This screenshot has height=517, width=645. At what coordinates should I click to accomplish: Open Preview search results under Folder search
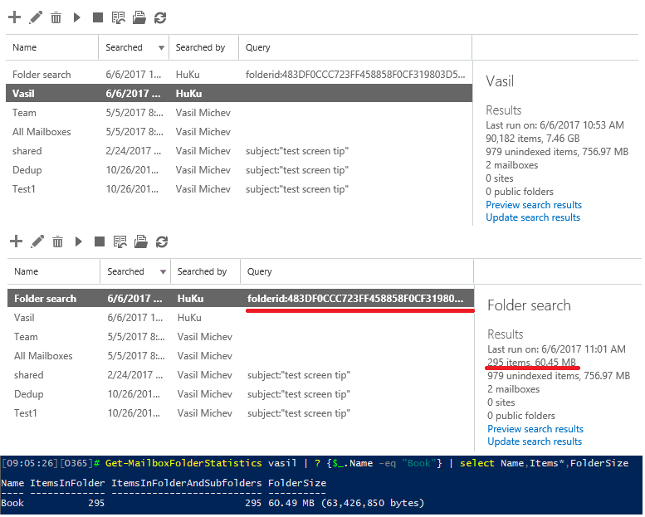pyautogui.click(x=535, y=429)
